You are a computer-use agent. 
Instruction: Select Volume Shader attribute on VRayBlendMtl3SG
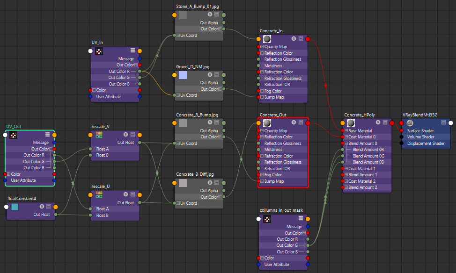pyautogui.click(x=420, y=137)
